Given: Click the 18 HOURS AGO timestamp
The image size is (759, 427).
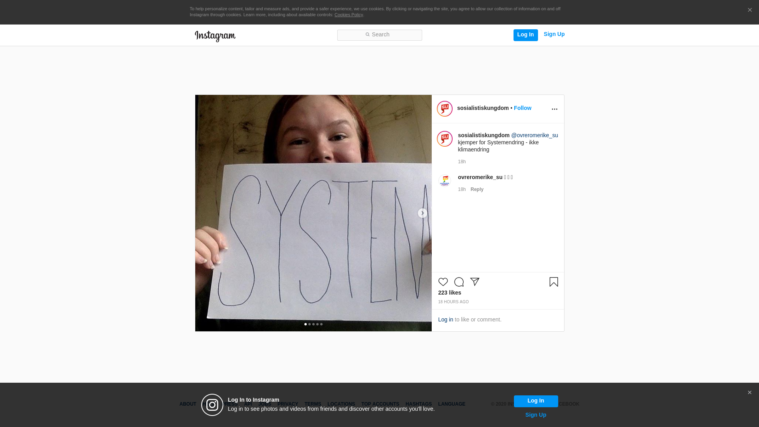Looking at the screenshot, I should 453,302.
